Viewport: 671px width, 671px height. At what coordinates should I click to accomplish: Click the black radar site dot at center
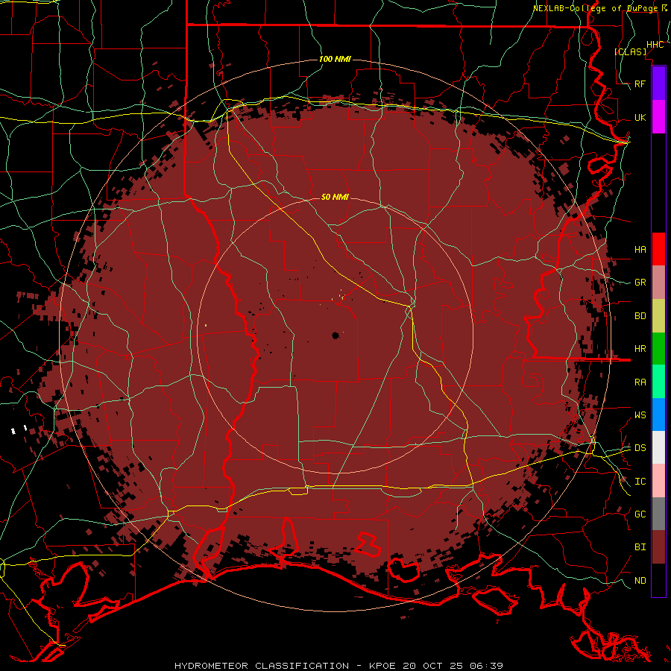click(x=335, y=335)
